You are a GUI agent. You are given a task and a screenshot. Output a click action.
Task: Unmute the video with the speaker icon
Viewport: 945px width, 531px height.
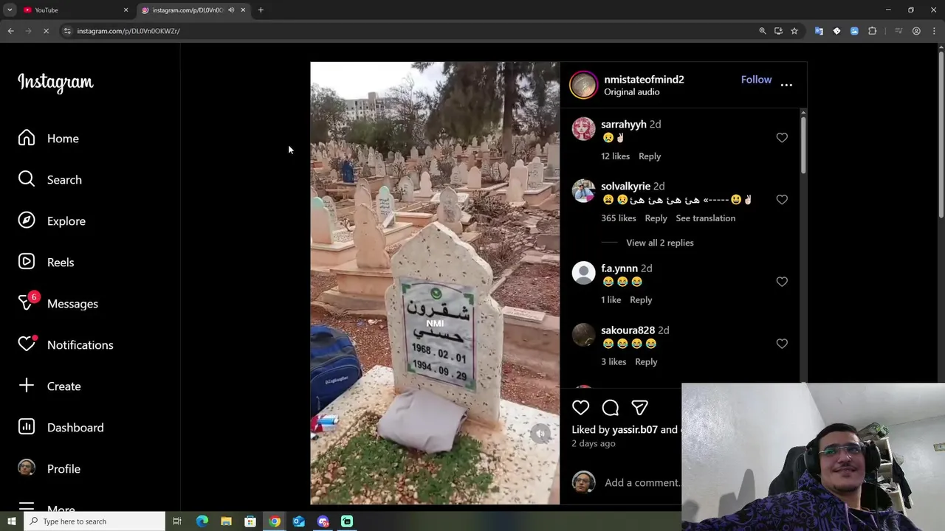click(x=540, y=434)
